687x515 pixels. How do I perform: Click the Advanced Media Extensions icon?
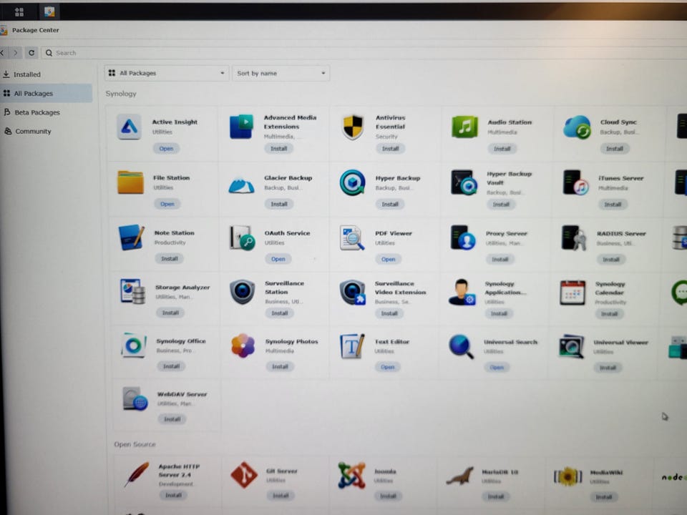[x=241, y=126]
